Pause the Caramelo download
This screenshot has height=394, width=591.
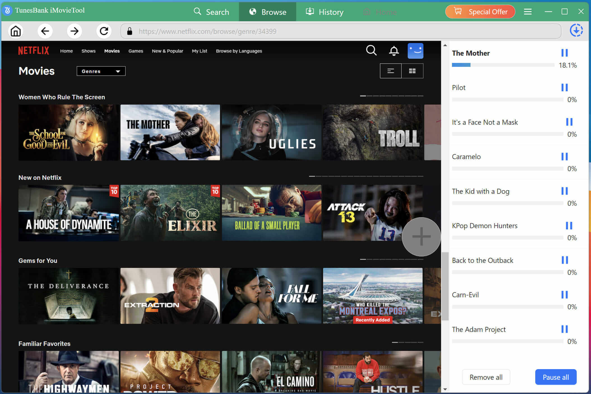(x=564, y=157)
